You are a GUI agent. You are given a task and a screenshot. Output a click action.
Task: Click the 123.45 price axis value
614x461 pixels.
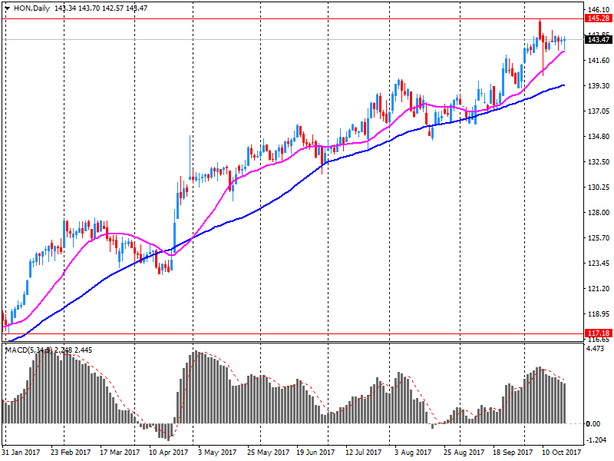[x=599, y=264]
